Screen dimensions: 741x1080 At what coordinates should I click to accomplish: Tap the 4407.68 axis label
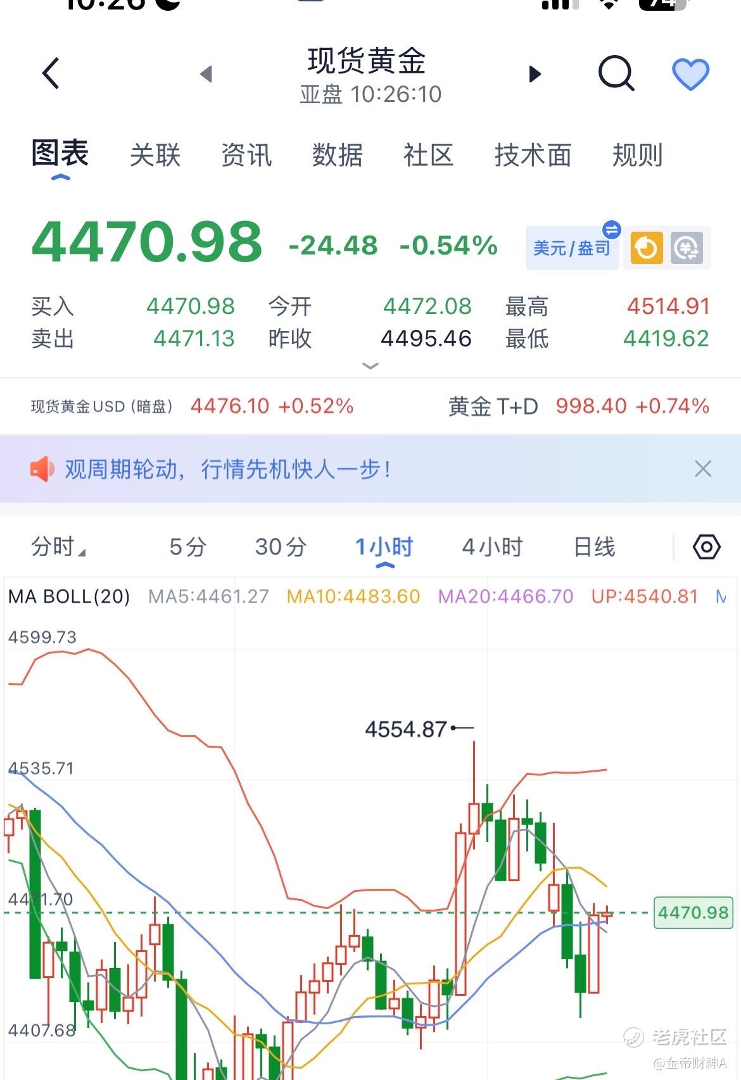coord(42,1031)
